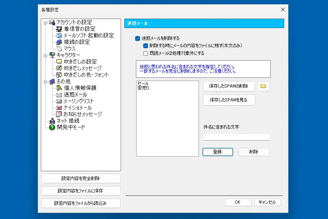Focus the 件名に含まれる文字 input field
Screen dimensions: 328x219
point(236,137)
